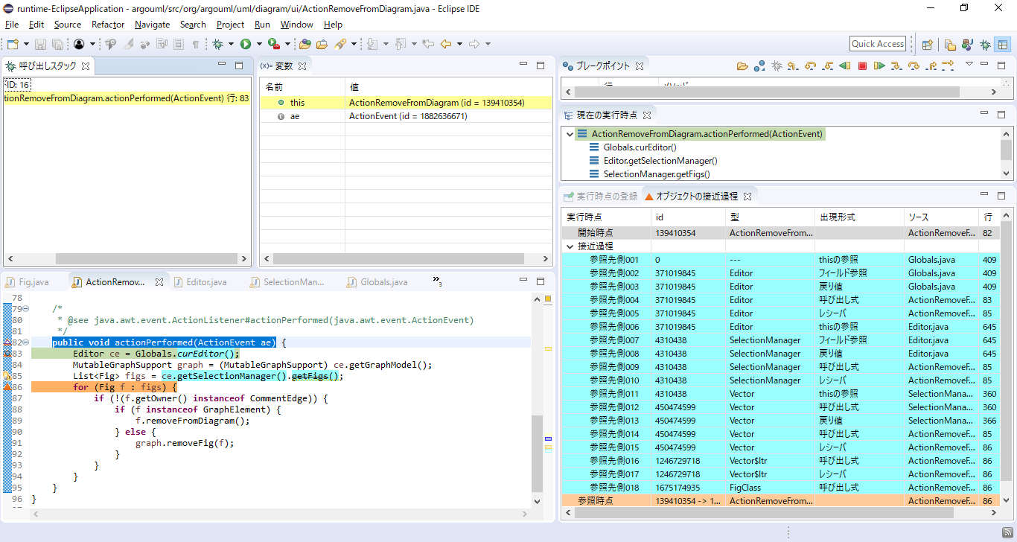Show hidden editor tabs overflow »3
Screen dimensions: 1017x542
438,281
